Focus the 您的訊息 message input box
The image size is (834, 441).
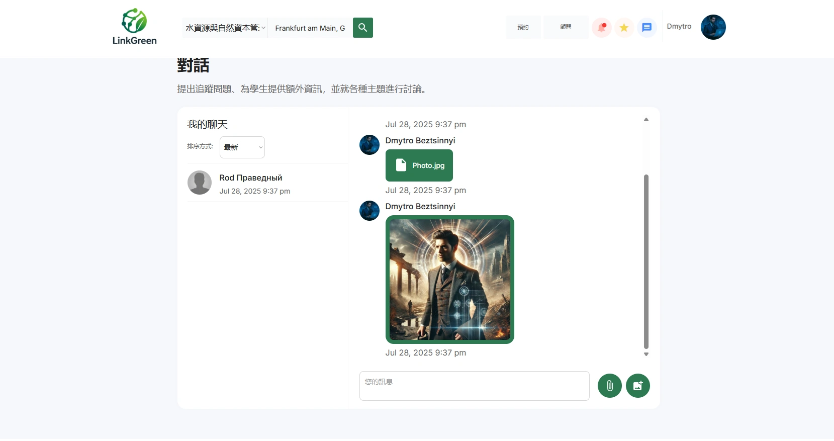(474, 386)
